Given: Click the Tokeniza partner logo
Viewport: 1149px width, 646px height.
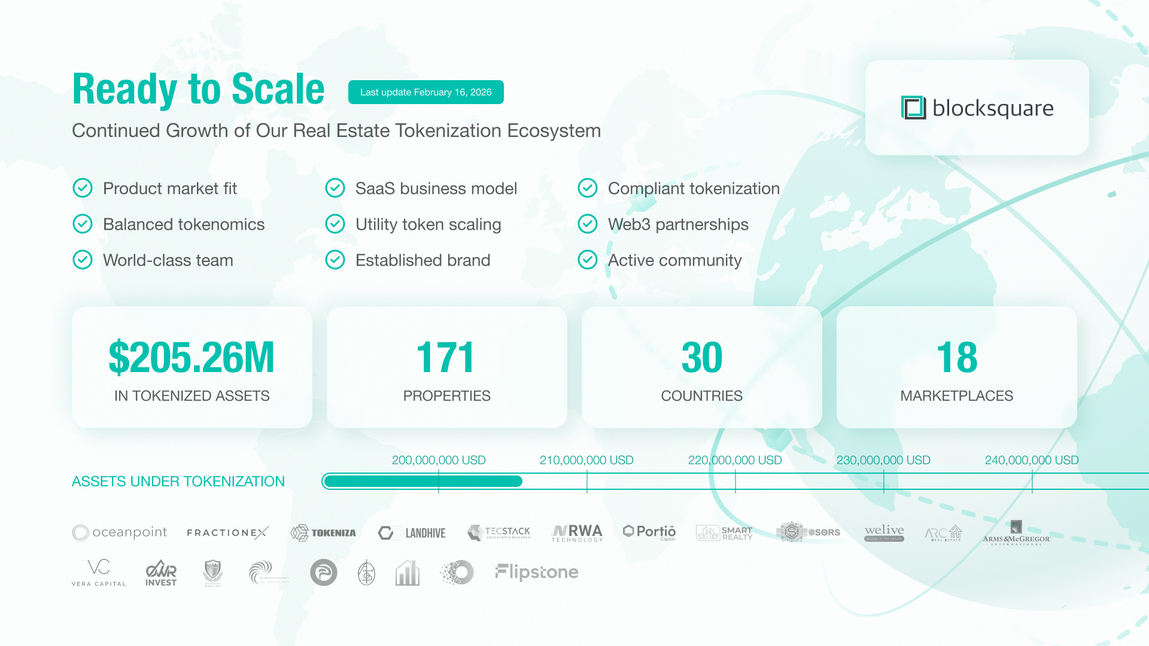Looking at the screenshot, I should [x=323, y=532].
